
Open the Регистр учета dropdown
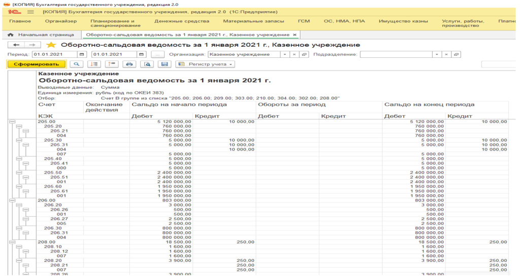pyautogui.click(x=205, y=64)
